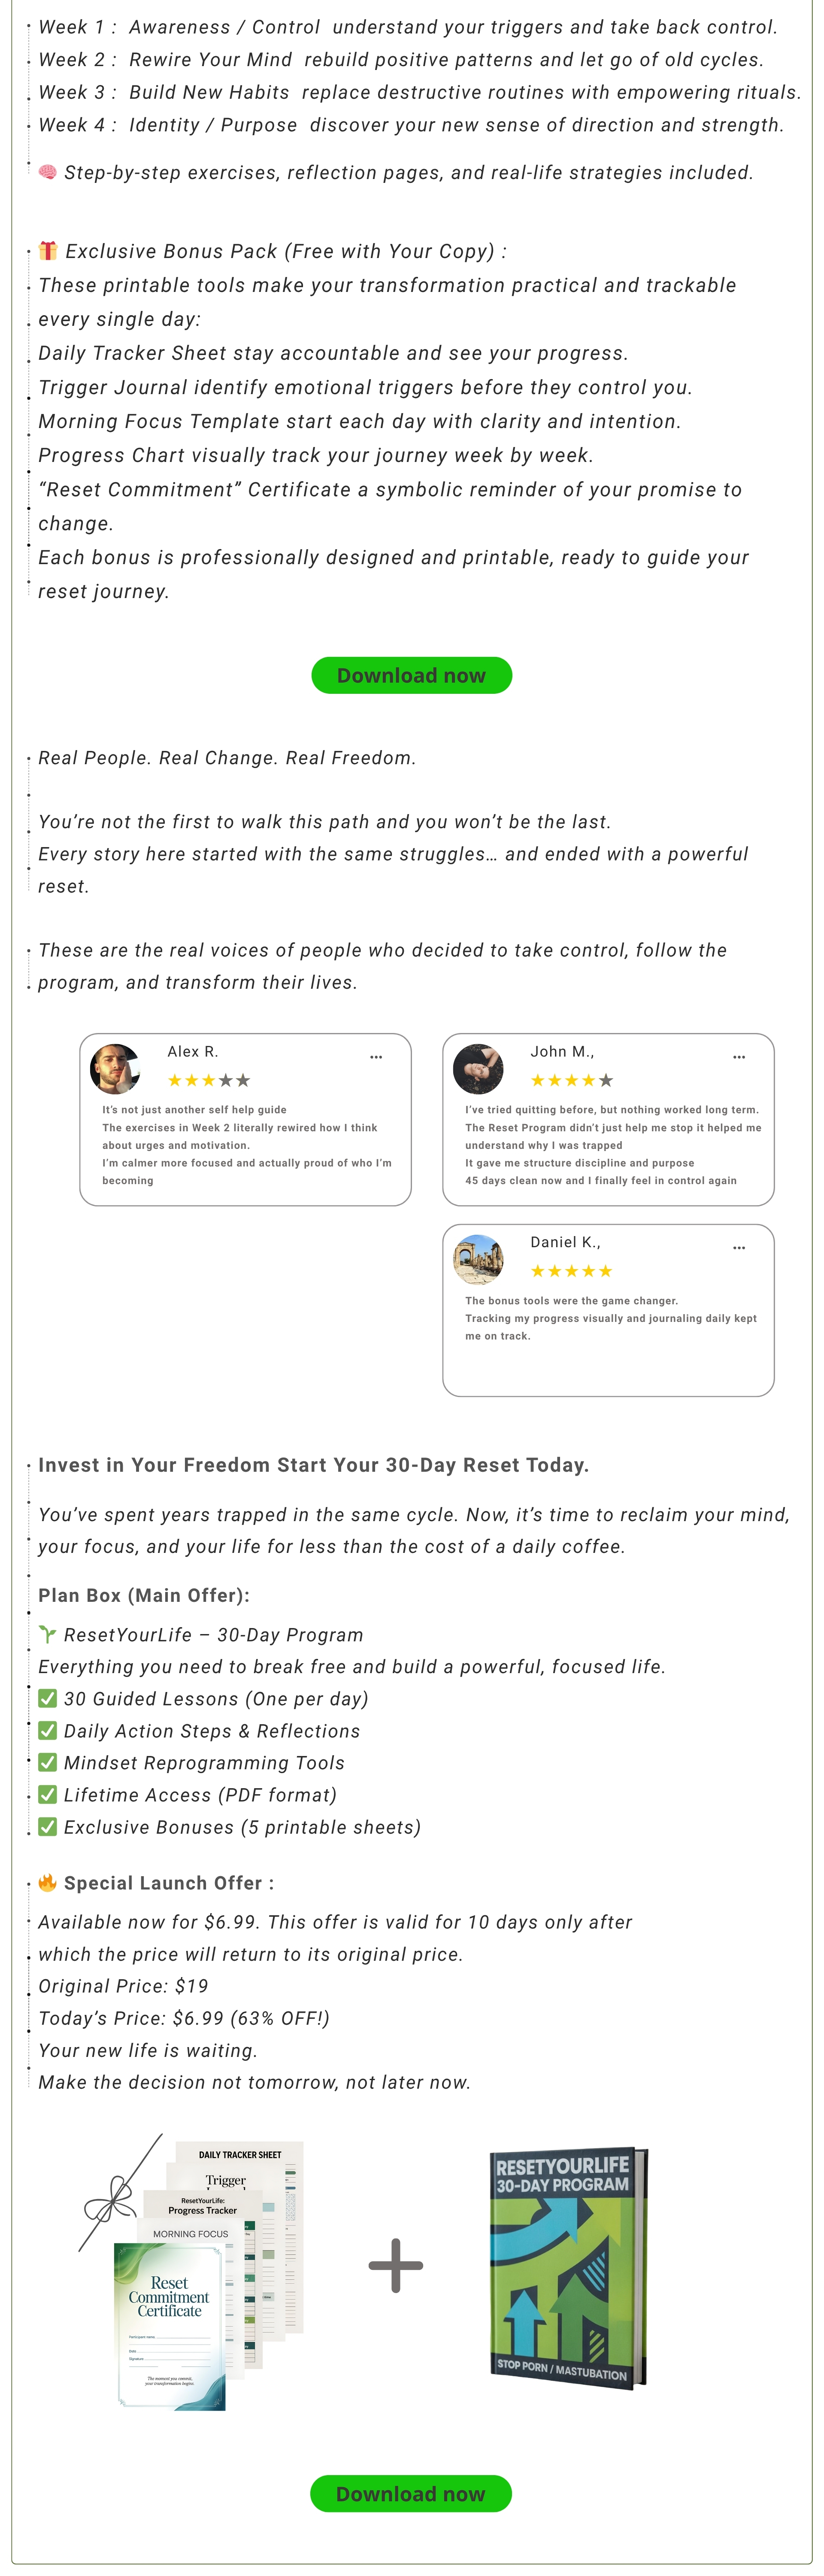Click the gift box icon beside Exclusive Bonus Pack

[x=47, y=250]
